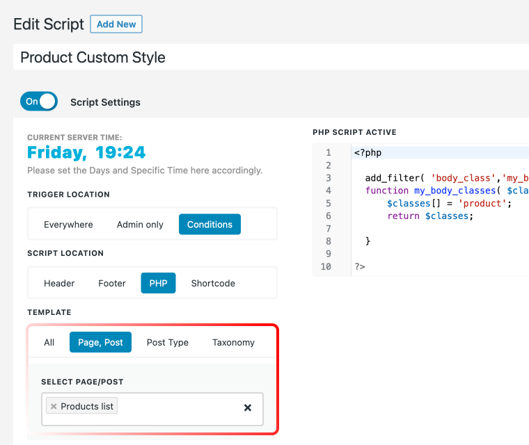Set script location to Header

point(59,283)
